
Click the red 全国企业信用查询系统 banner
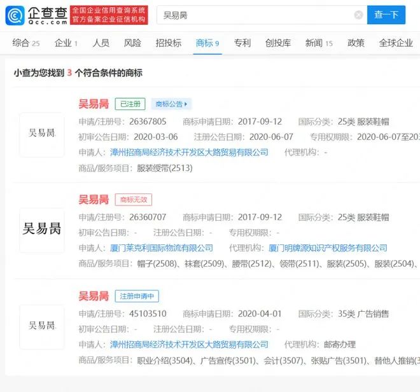(109, 15)
